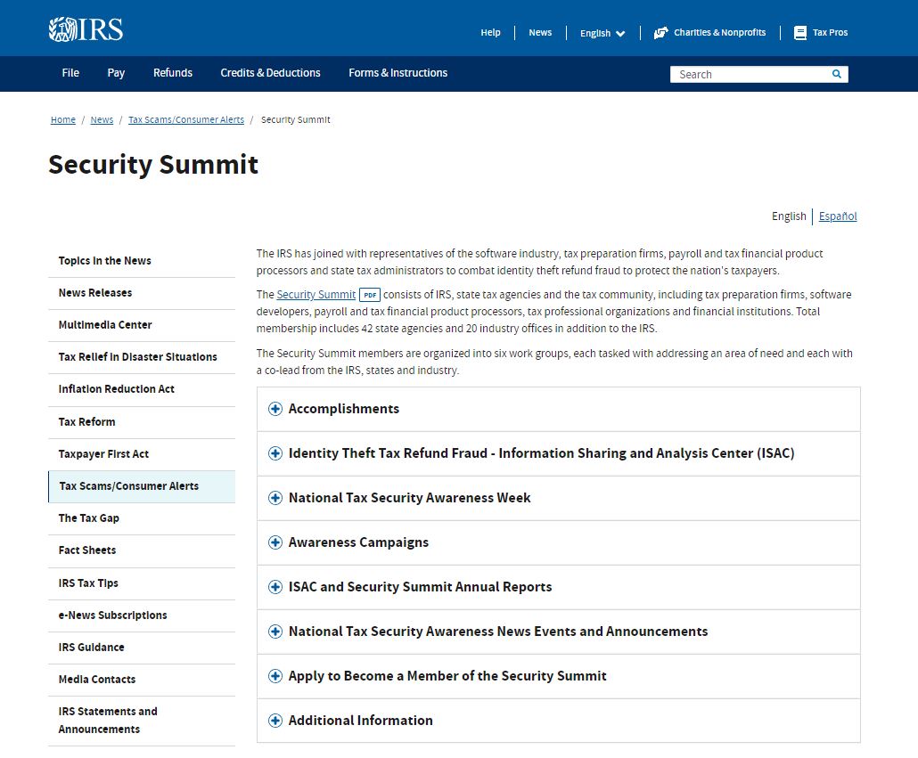Screen dimensions: 918x758
Task: Switch page language to Español
Action: [x=838, y=216]
